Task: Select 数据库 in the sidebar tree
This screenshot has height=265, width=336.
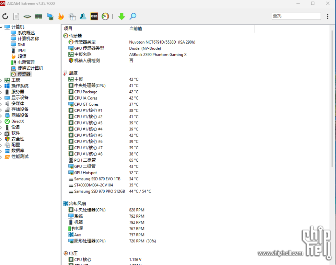Action: (18, 151)
